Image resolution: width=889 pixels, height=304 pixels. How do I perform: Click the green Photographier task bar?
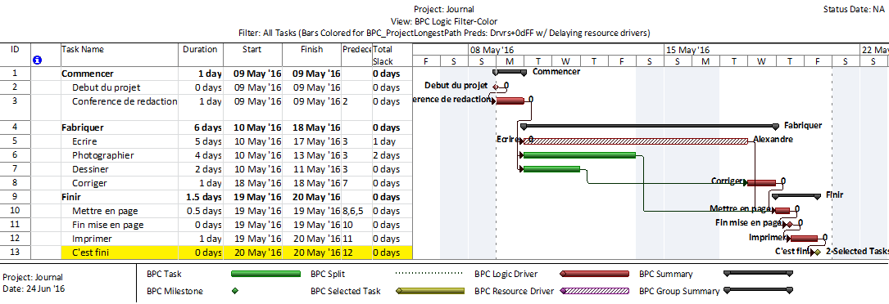[578, 154]
